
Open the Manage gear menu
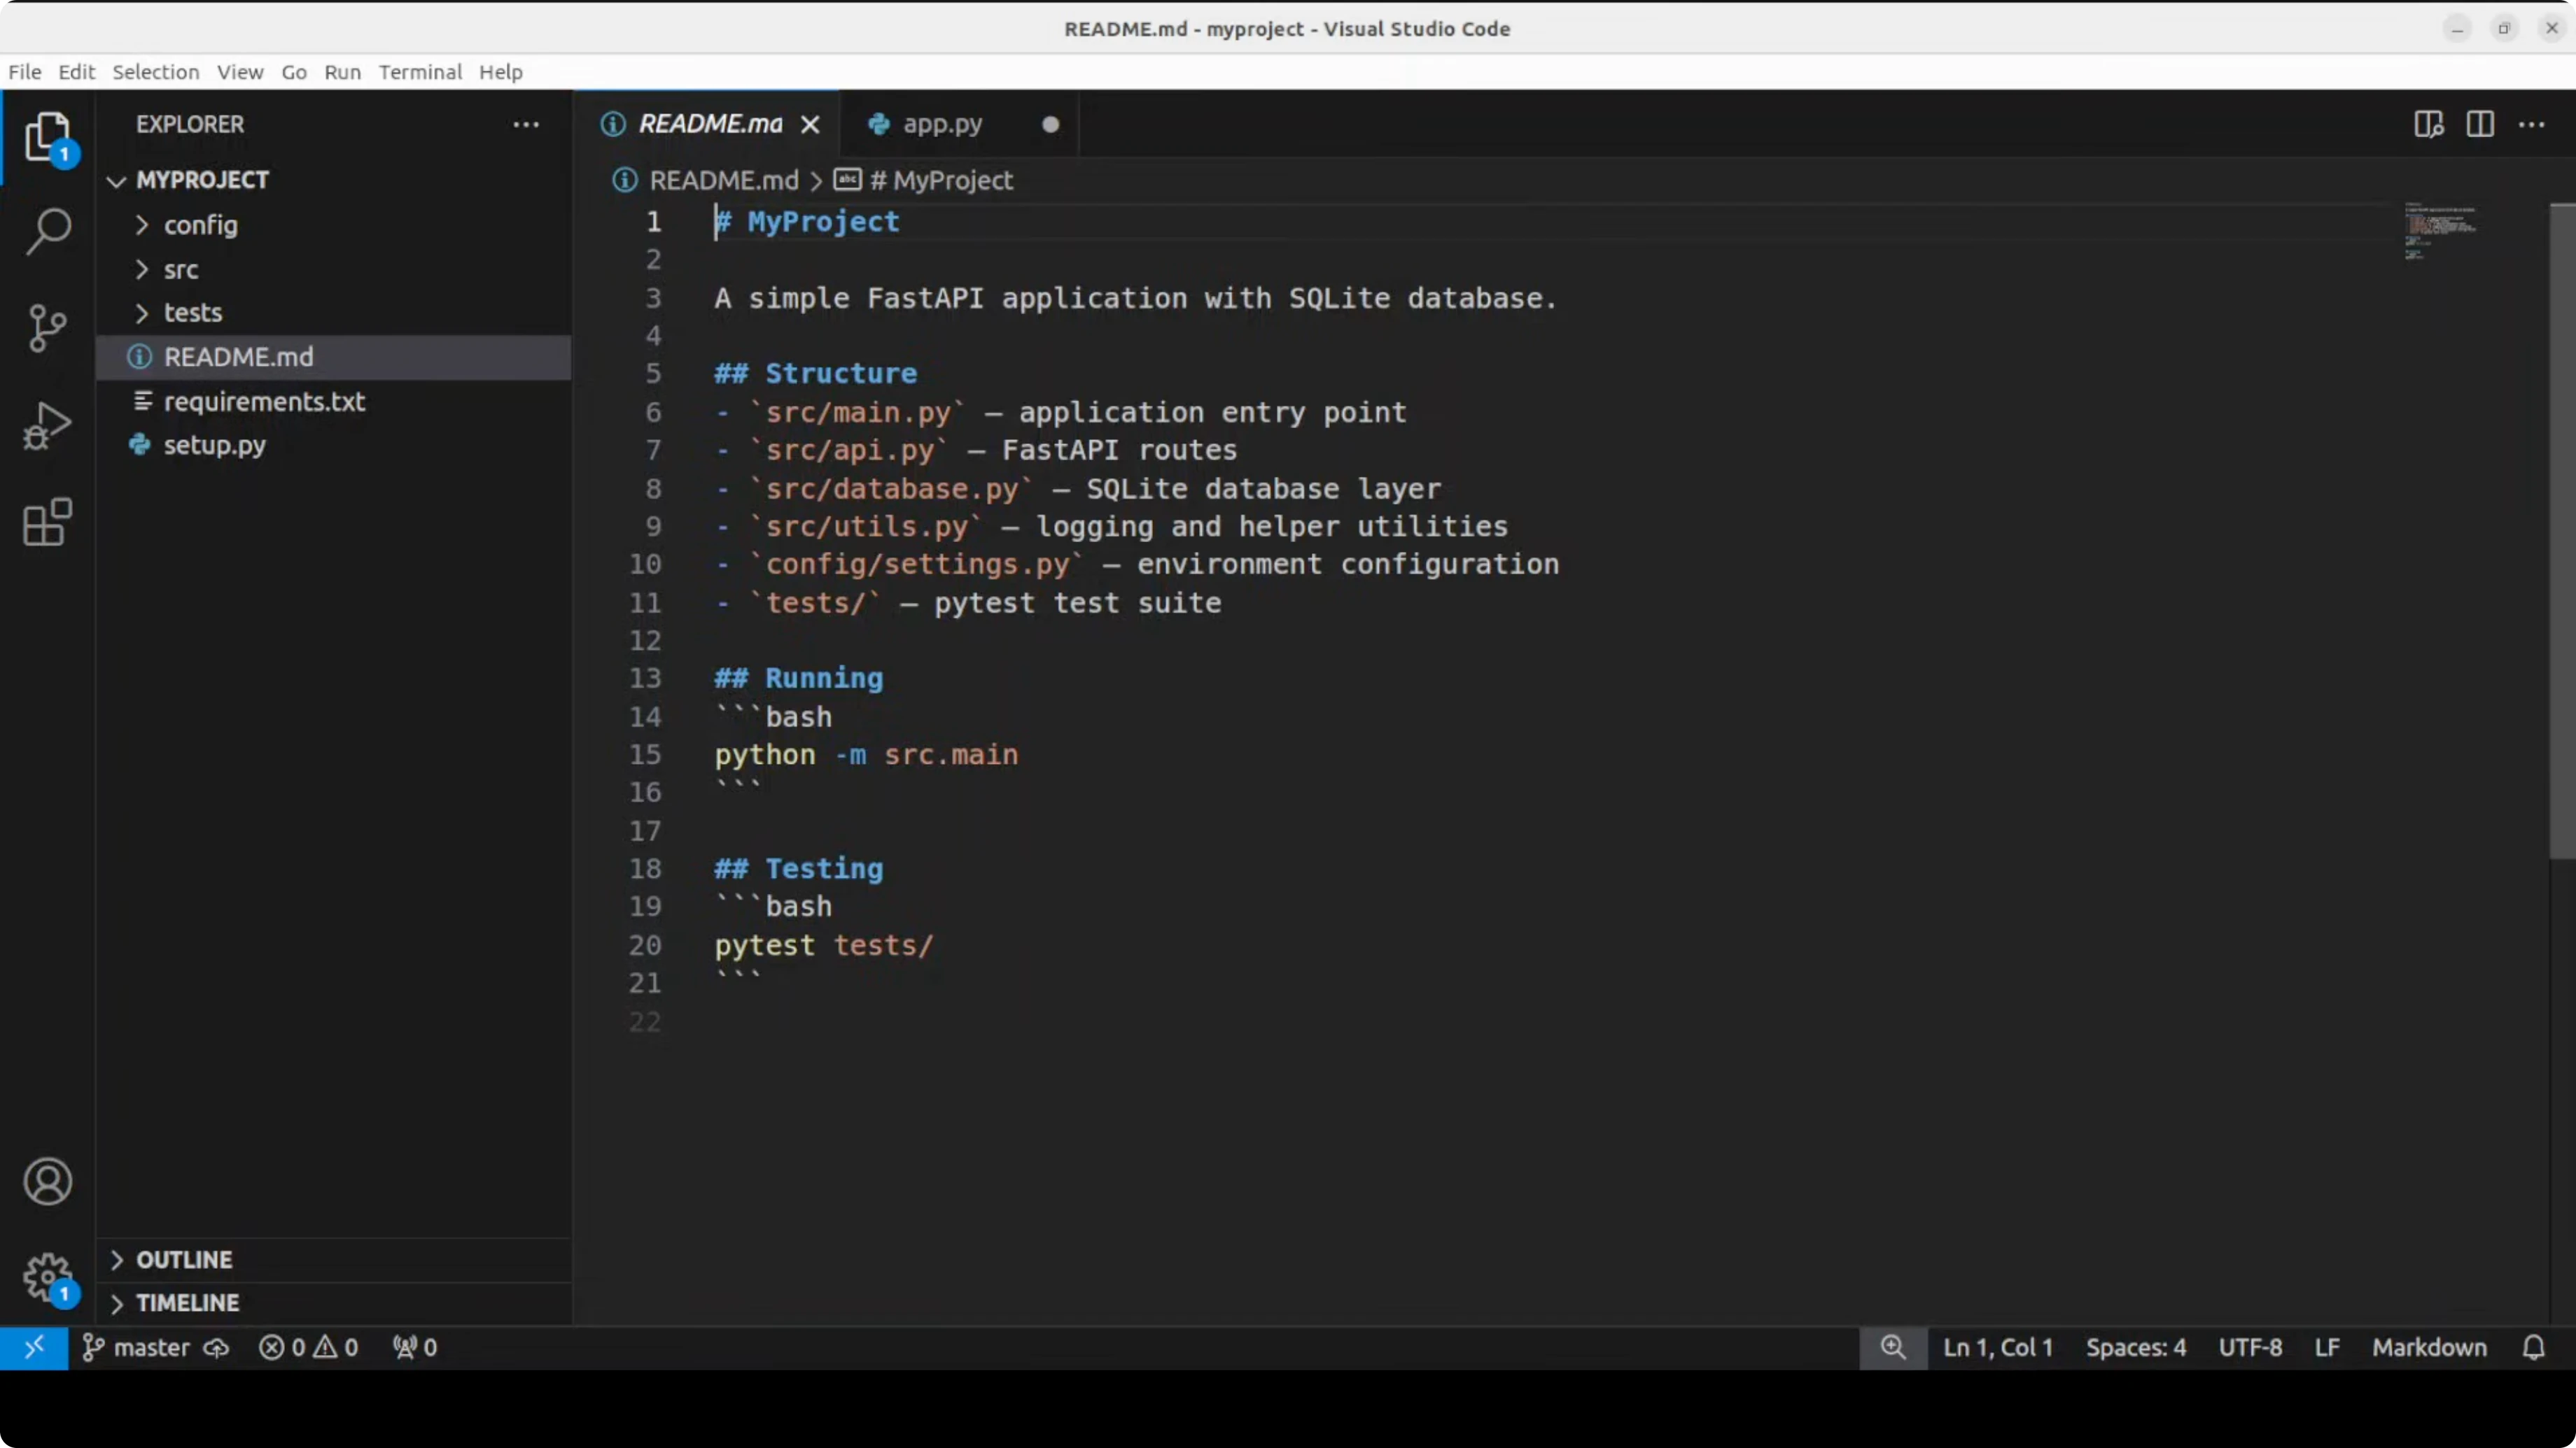point(47,1277)
